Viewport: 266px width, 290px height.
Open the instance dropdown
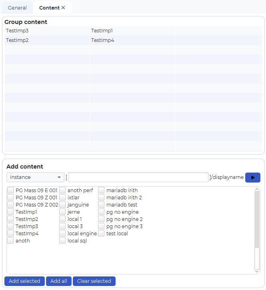click(35, 177)
